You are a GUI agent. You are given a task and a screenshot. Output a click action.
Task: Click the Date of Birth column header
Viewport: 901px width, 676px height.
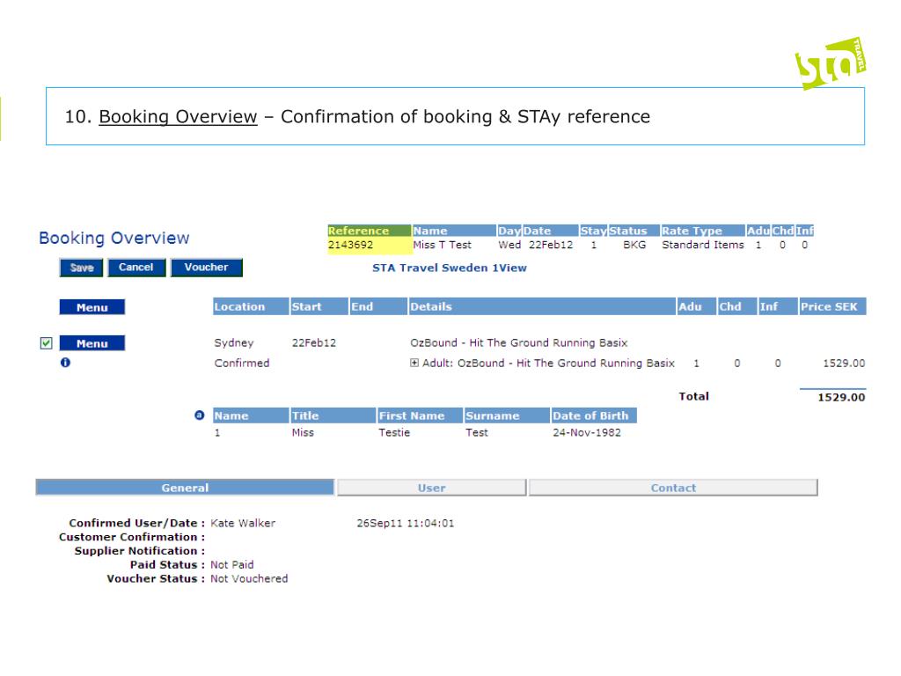[x=594, y=415]
